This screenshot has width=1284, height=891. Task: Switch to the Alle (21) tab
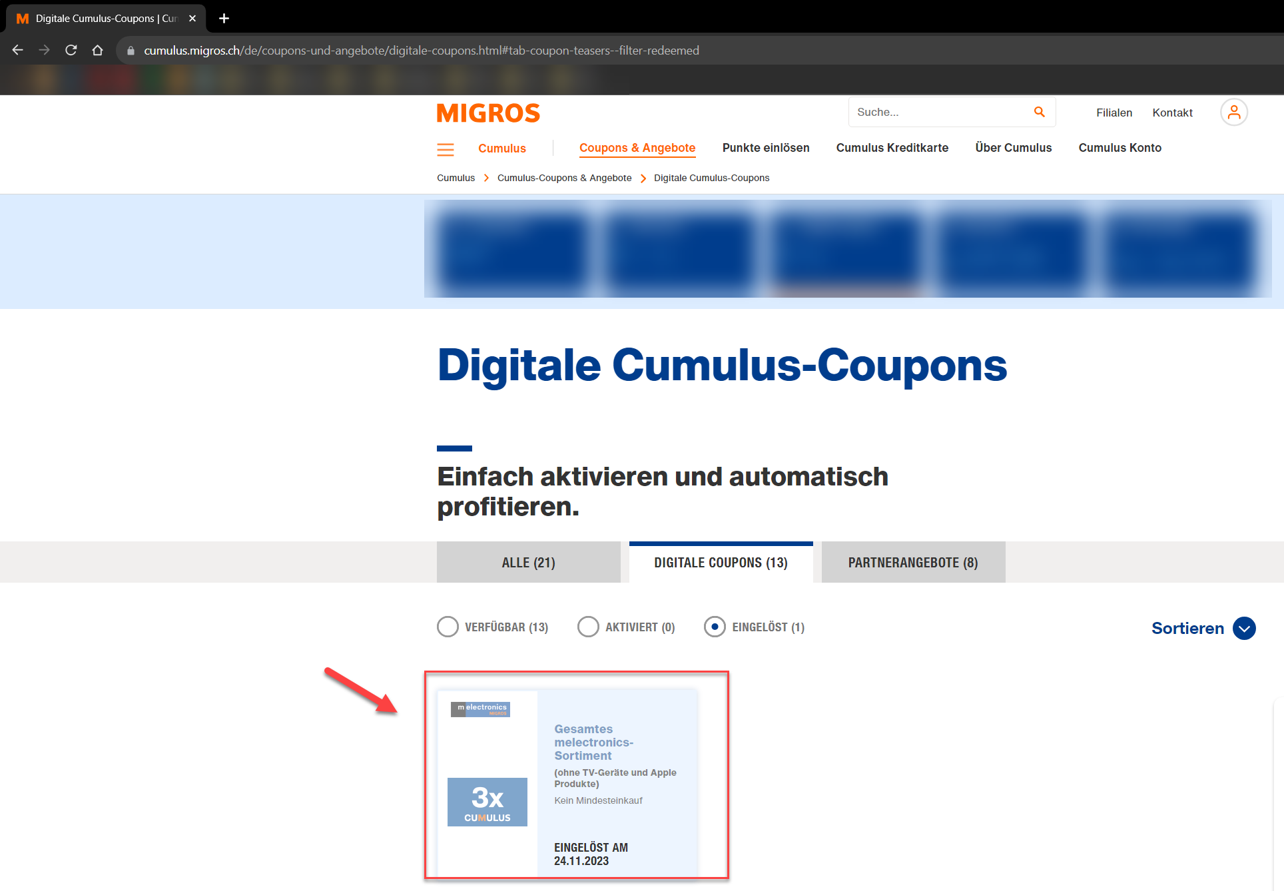(x=528, y=563)
